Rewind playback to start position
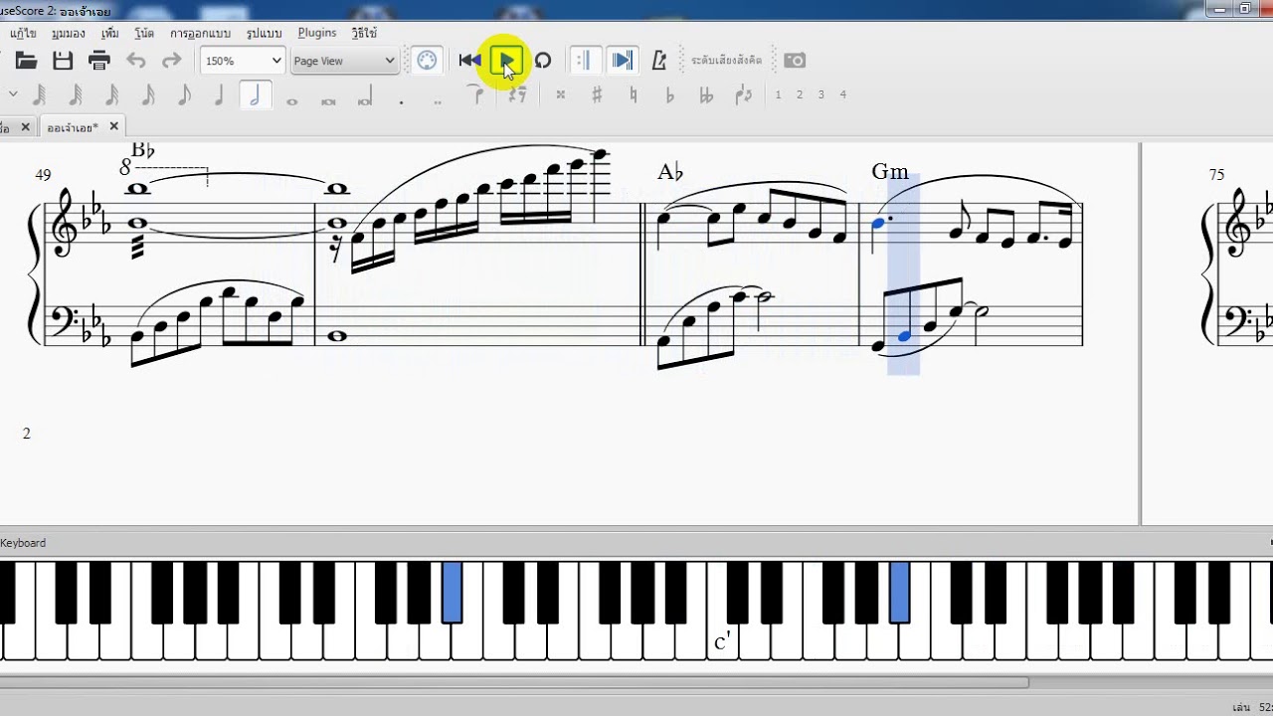 469,61
